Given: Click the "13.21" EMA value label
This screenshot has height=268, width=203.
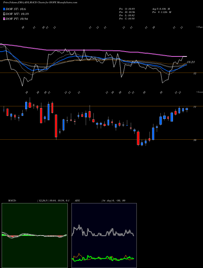Looking at the screenshot, I should (191, 62).
